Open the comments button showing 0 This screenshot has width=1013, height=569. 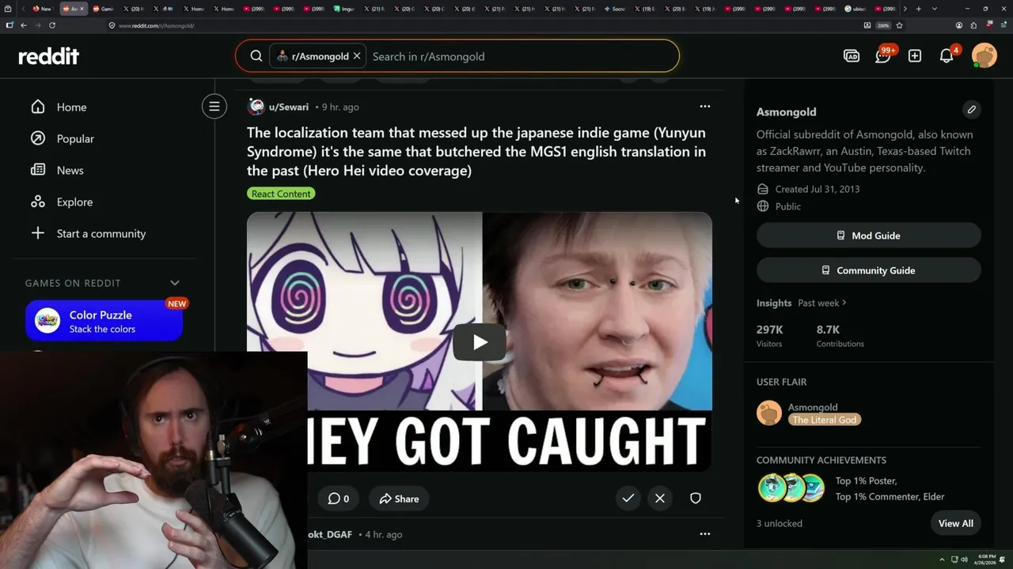[338, 499]
